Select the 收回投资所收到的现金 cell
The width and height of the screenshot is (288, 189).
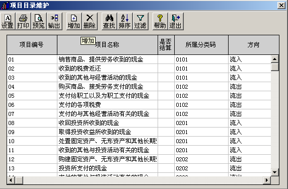point(107,123)
